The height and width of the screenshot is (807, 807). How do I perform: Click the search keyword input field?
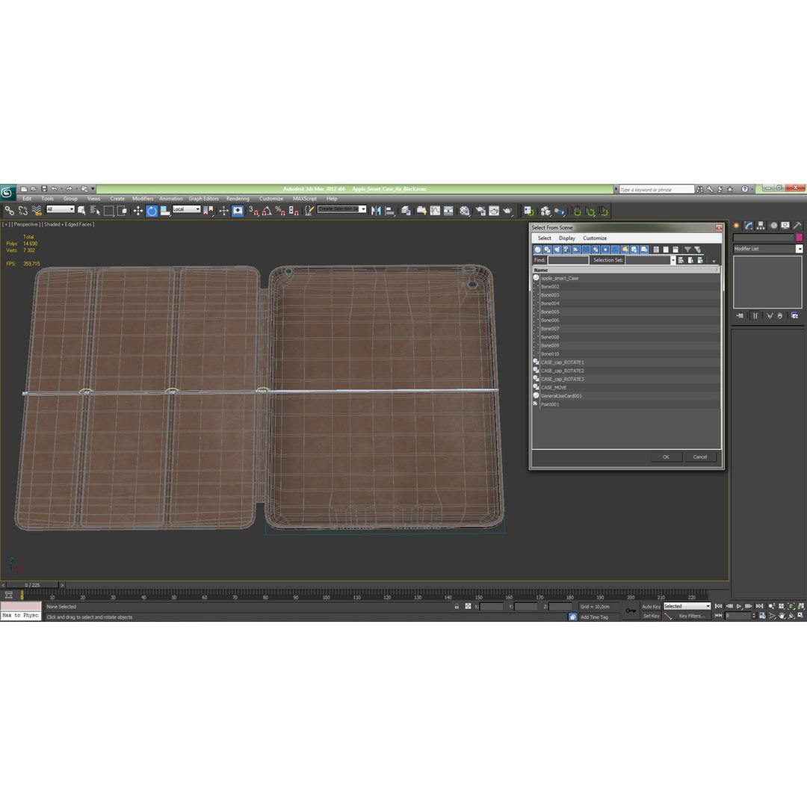(656, 189)
